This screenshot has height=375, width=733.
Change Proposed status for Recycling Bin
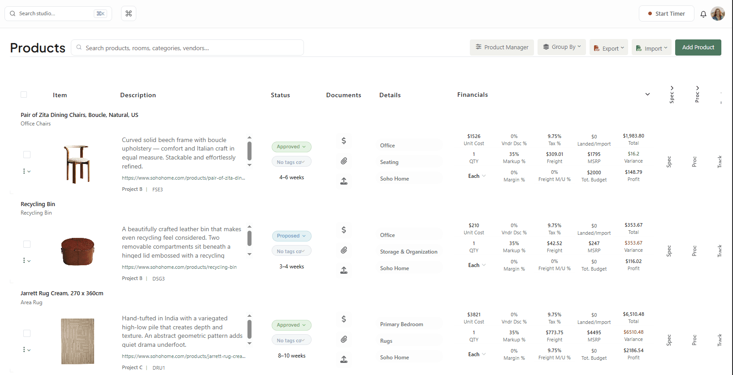291,236
